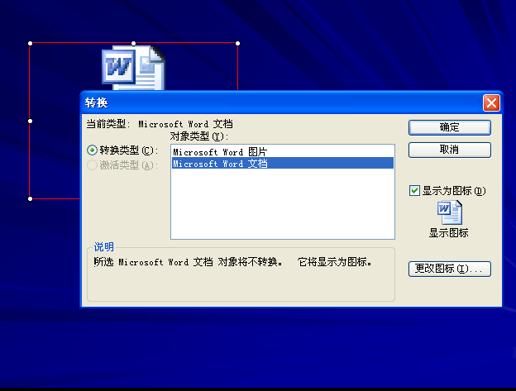Viewport: 516px width, 391px height.
Task: Select the 激活类型(A) radio button
Action: pyautogui.click(x=92, y=165)
